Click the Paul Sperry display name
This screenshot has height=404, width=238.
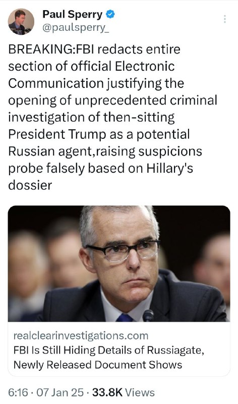(x=72, y=15)
